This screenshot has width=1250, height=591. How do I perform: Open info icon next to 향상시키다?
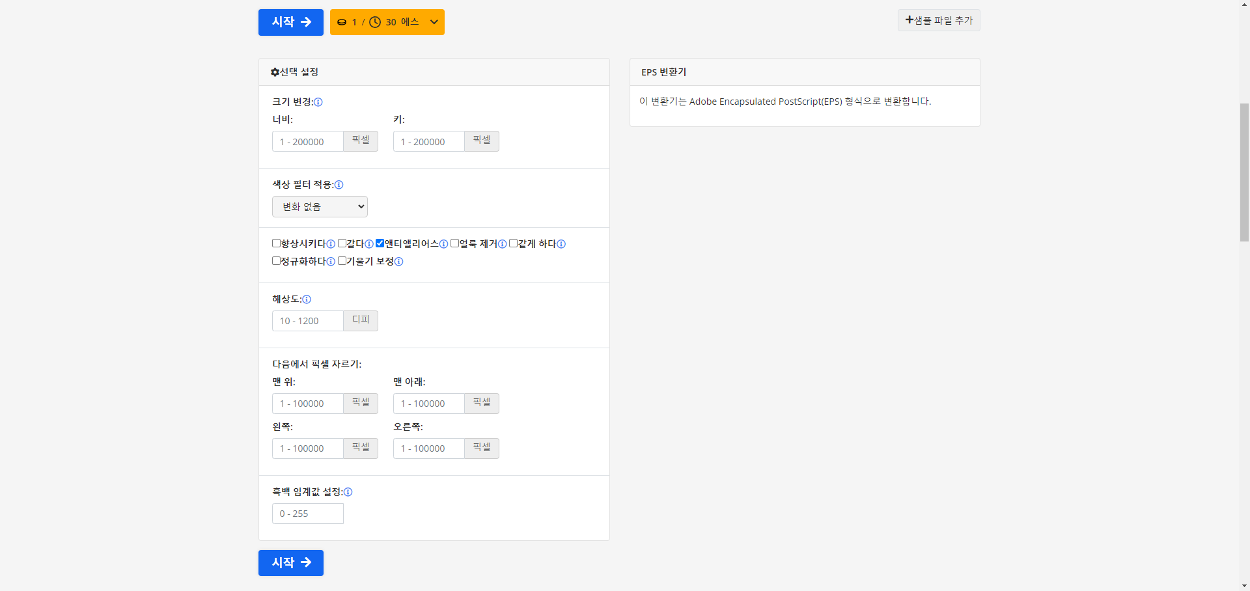tap(331, 244)
